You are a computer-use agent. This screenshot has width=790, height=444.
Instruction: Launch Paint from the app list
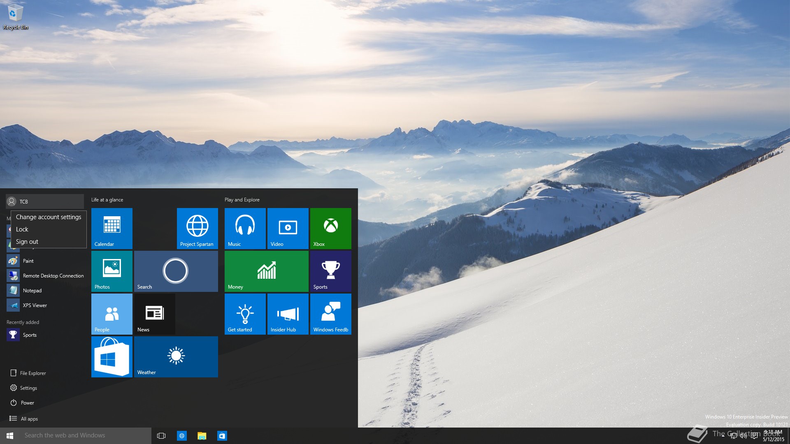click(45, 261)
